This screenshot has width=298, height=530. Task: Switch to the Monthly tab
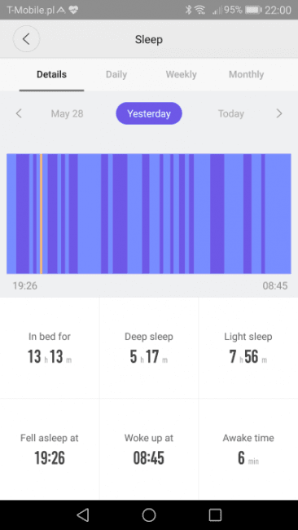coord(247,74)
